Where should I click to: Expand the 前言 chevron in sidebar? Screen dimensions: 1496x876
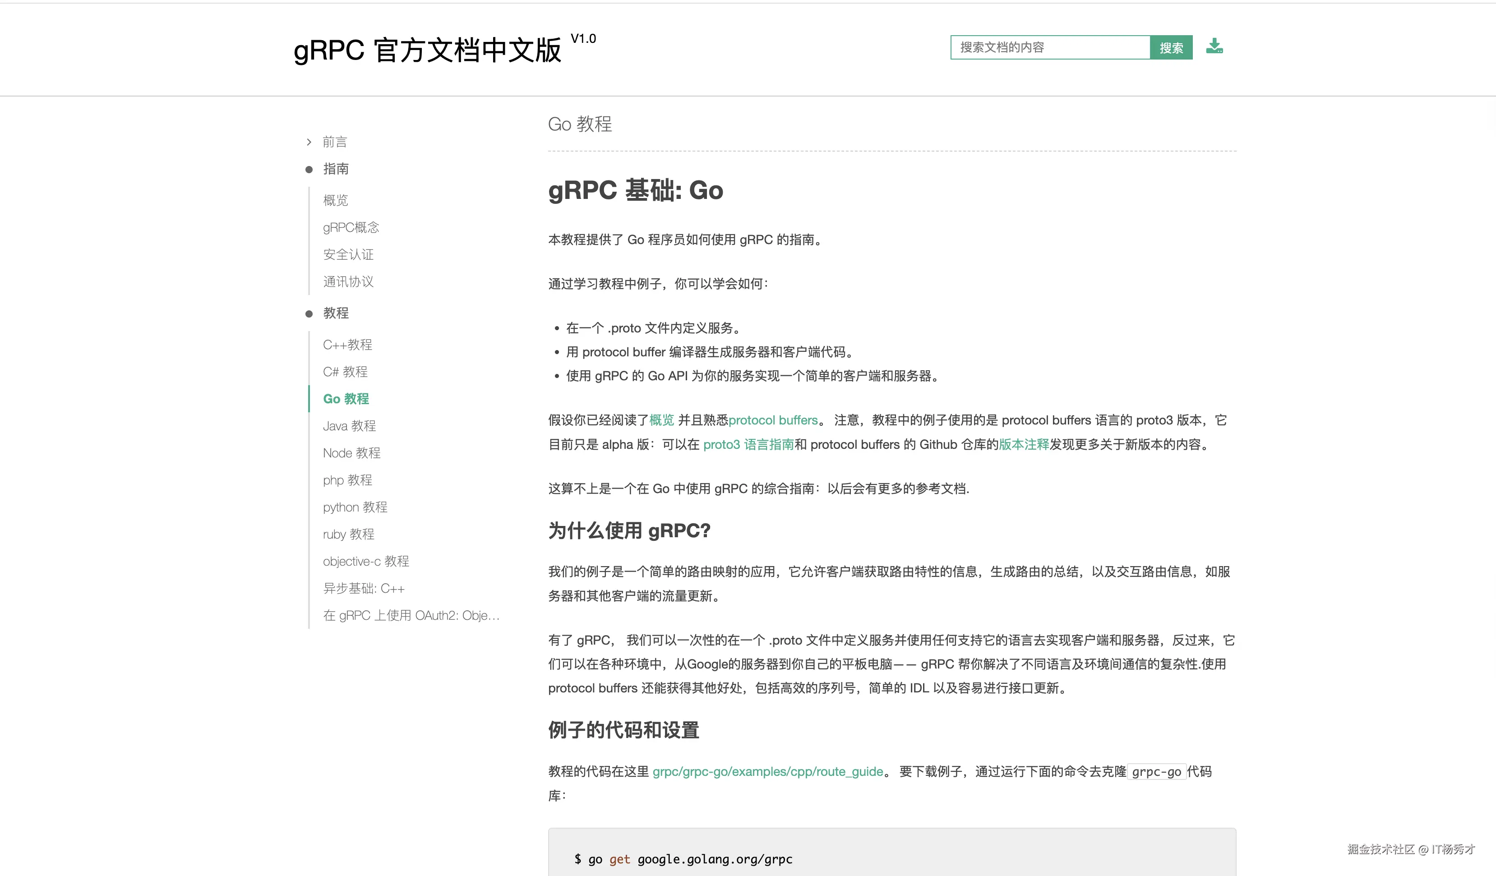[x=309, y=142]
